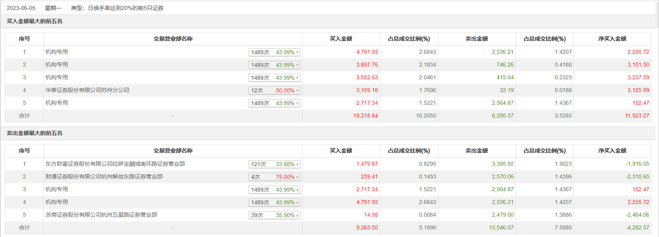The height and width of the screenshot is (237, 659).
Task: Click the arrow icon beside 121次 33.88%
Action: [x=297, y=164]
